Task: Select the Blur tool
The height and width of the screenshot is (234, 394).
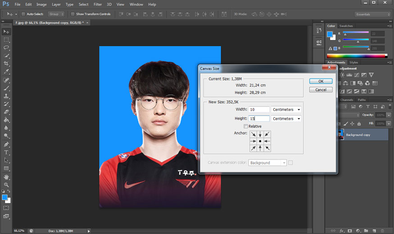Action: click(x=6, y=128)
